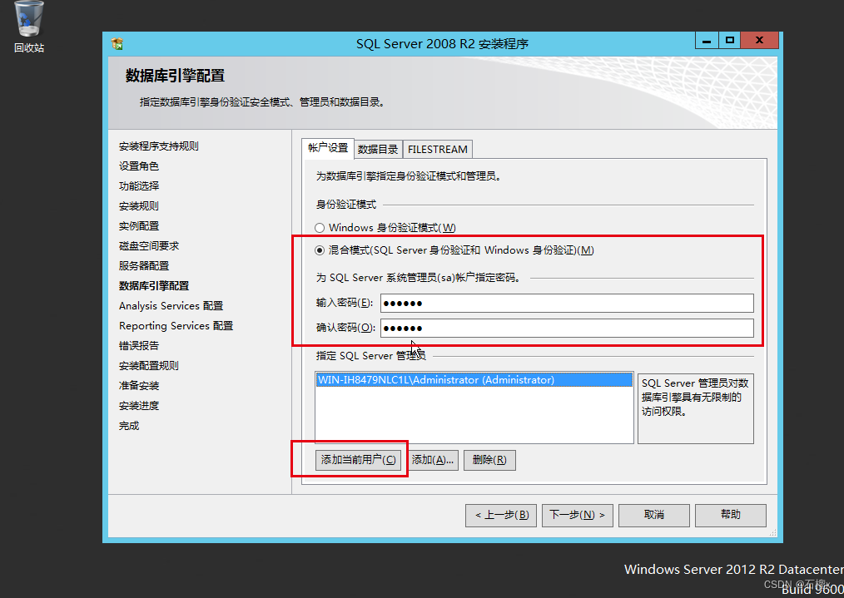The height and width of the screenshot is (598, 844).
Task: Select WIN-IH8479NLC1L\Administrator in the admin list
Action: tap(474, 379)
